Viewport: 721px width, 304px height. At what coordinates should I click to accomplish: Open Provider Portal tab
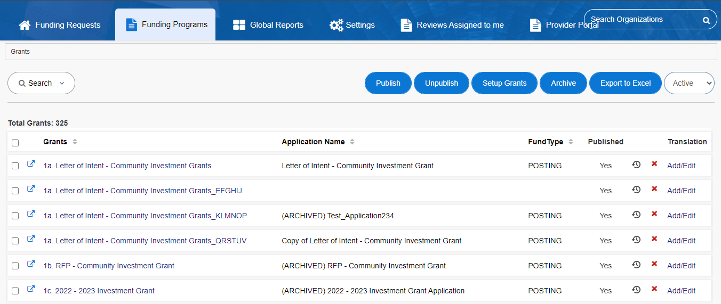(x=564, y=25)
